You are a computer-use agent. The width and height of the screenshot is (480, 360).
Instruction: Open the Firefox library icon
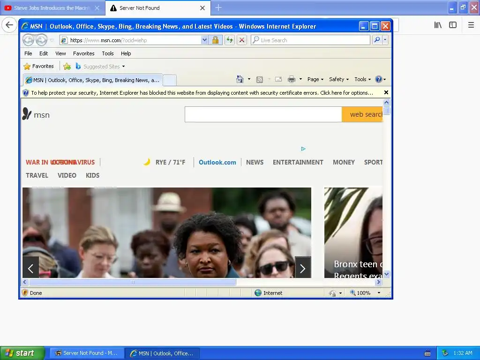click(x=438, y=25)
